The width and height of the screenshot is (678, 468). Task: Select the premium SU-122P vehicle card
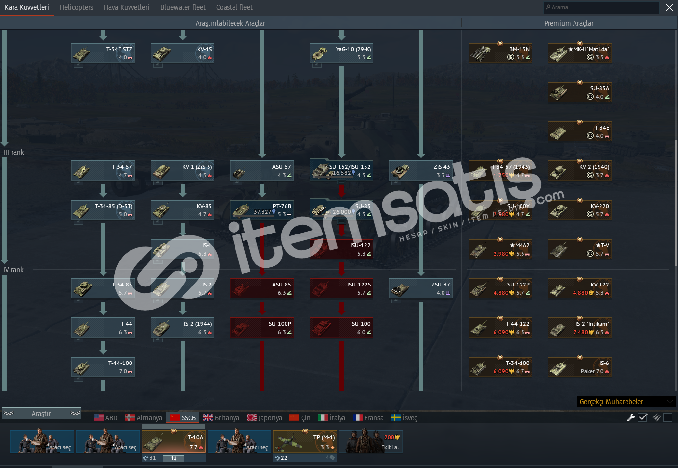coord(500,288)
